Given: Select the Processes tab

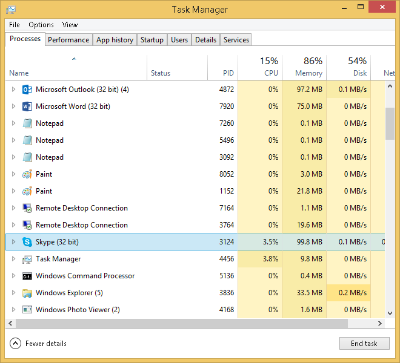Looking at the screenshot, I should pyautogui.click(x=25, y=39).
